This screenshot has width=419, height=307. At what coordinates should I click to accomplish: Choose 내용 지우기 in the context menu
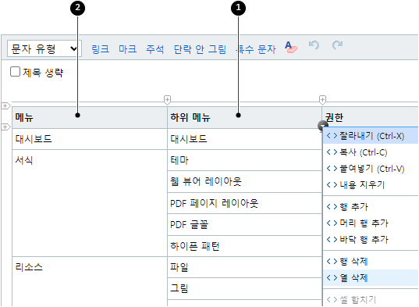[371, 185]
